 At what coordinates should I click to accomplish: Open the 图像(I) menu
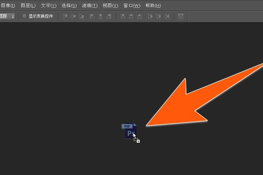coord(8,6)
